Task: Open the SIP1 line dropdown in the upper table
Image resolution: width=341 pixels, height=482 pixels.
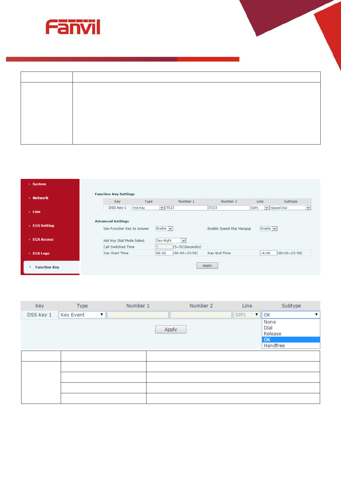Action: click(x=260, y=208)
